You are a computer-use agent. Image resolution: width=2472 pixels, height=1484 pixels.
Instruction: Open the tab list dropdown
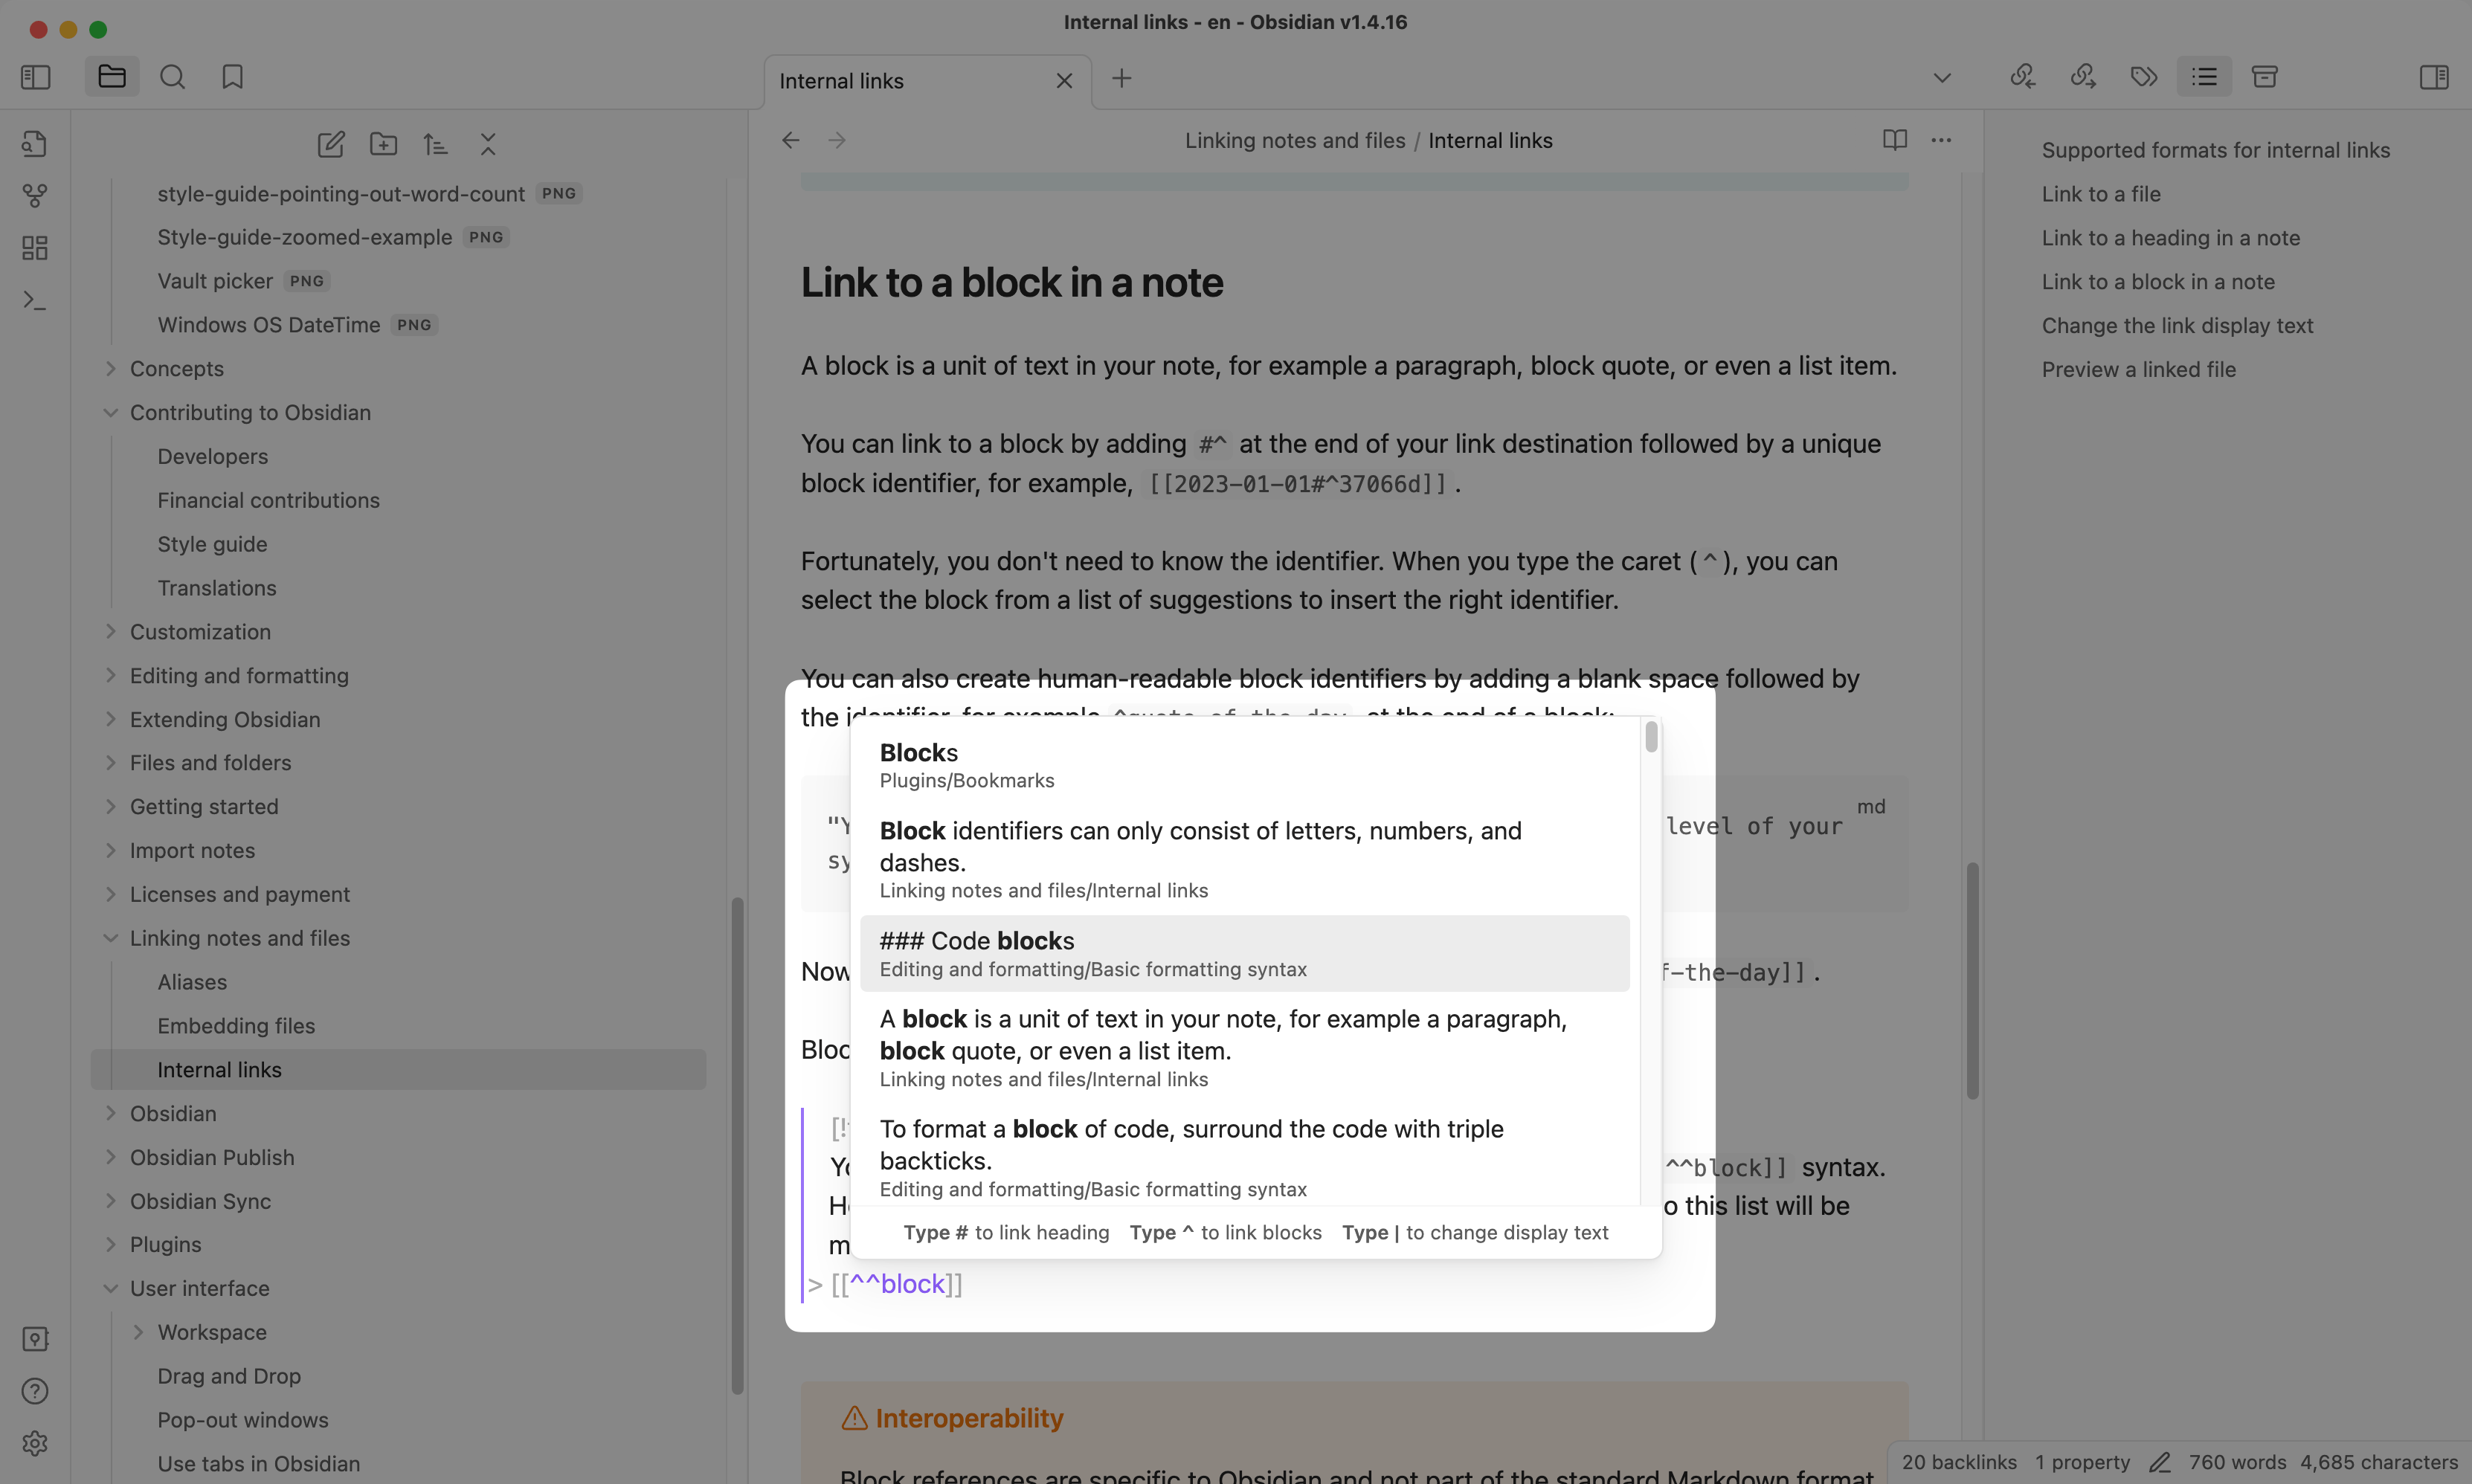pos(1942,78)
